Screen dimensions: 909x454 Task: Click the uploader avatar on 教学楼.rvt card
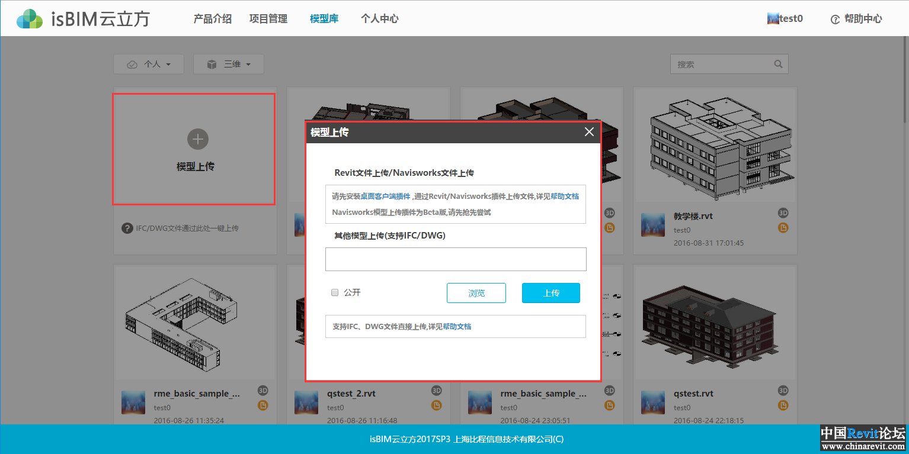click(653, 225)
